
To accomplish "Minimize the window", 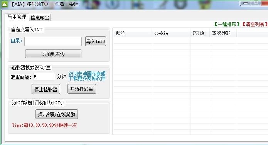I will [x=245, y=3].
